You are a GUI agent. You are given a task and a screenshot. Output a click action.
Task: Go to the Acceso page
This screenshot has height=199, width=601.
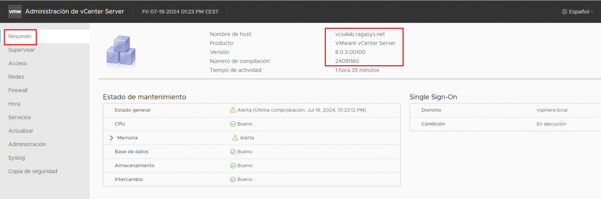[18, 63]
